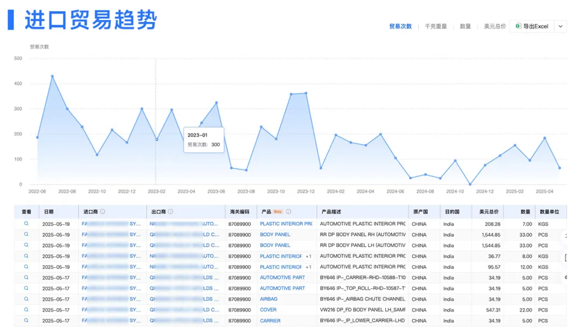Image resolution: width=581 pixels, height=336 pixels.
Task: Select the chart data point at 2022-06
Action: pos(38,138)
